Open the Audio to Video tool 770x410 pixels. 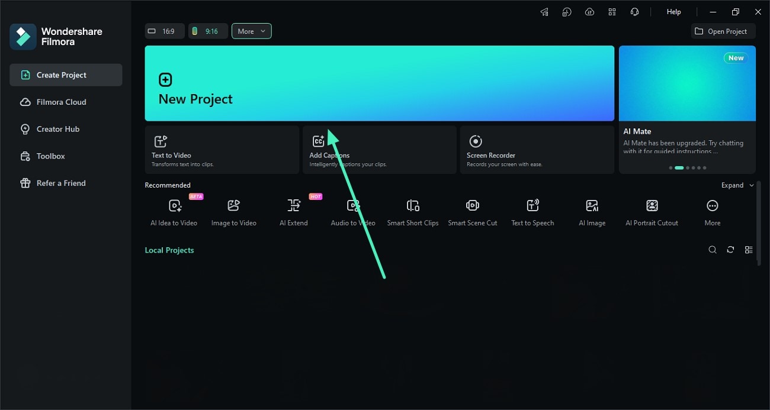(353, 212)
